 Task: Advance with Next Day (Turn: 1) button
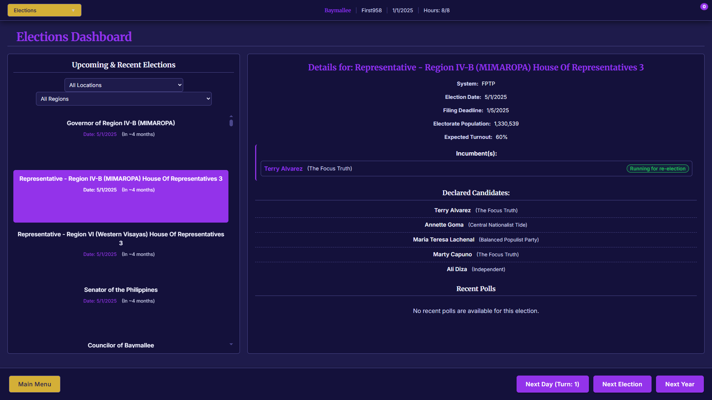pos(552,384)
